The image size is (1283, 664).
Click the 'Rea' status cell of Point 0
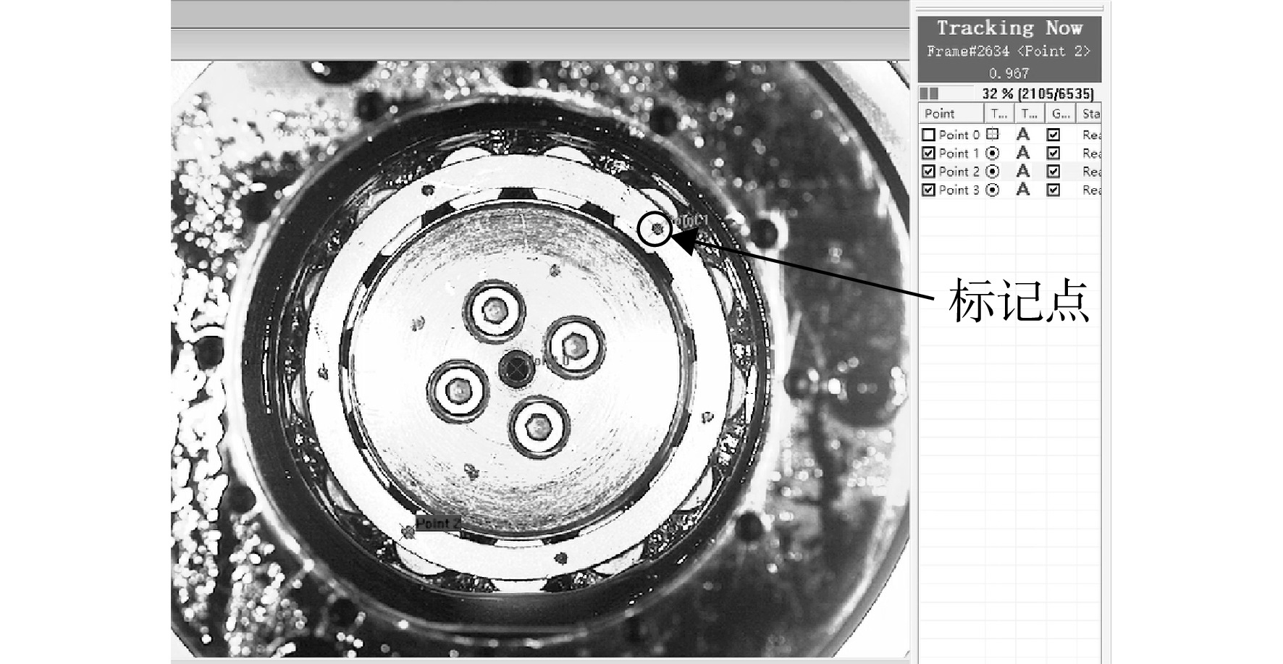pos(1091,135)
